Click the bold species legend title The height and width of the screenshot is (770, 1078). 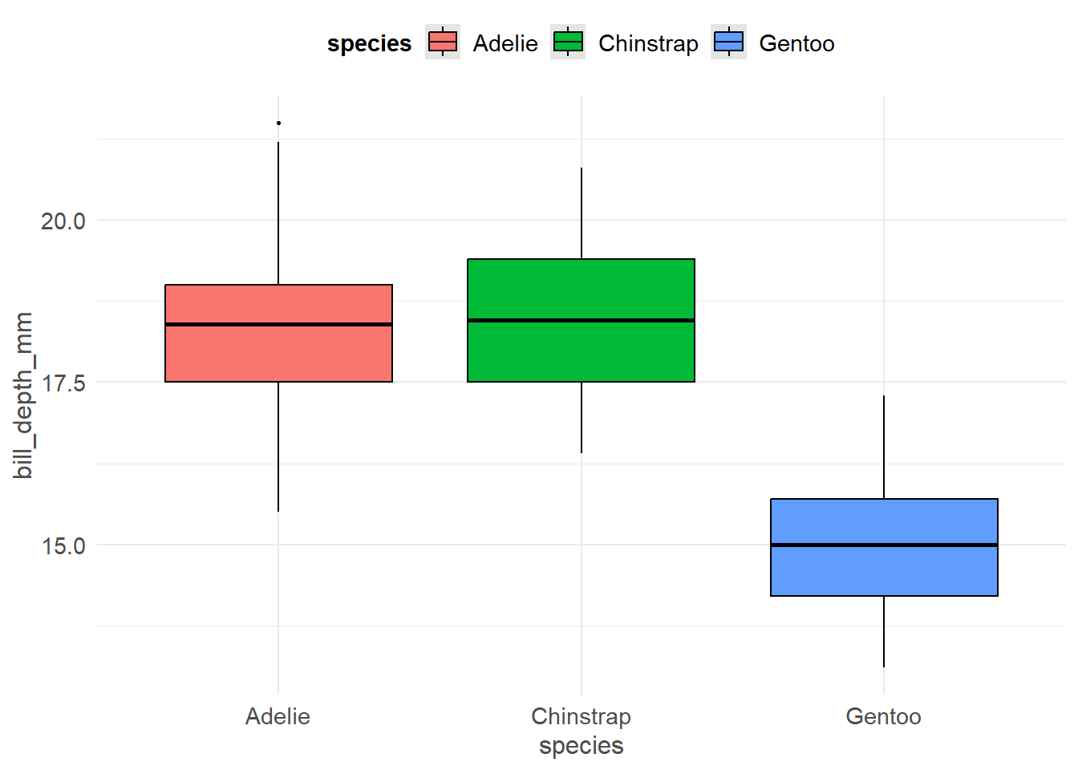369,43
